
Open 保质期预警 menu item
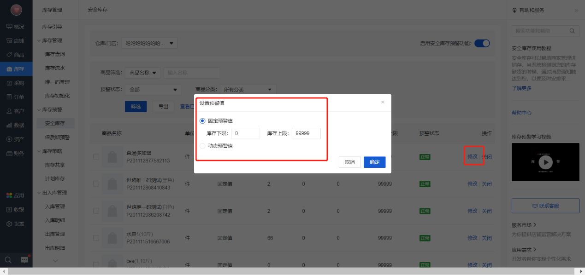57,137
